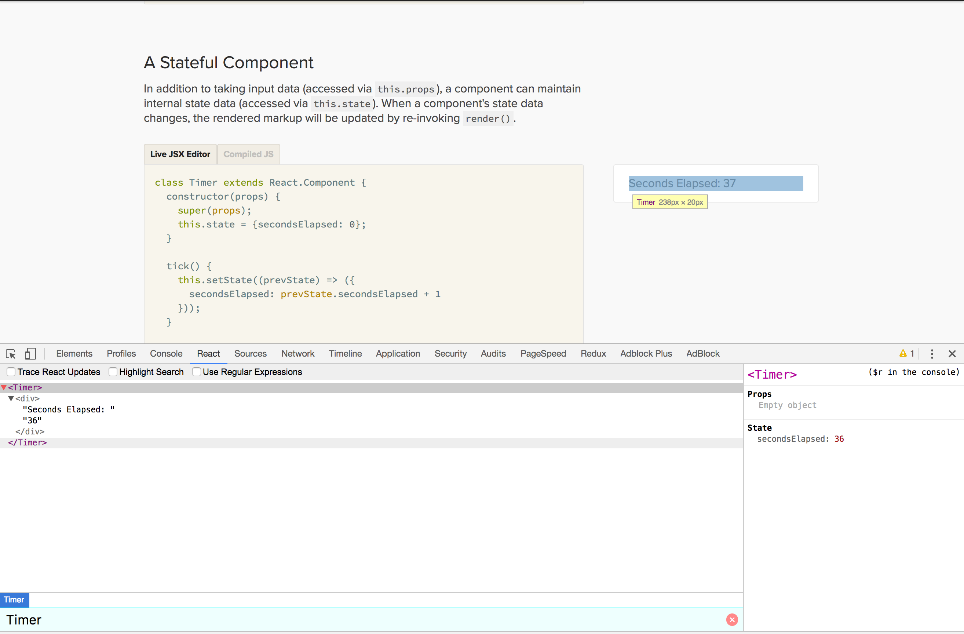Open the Application tab
964x634 pixels.
[x=398, y=354]
